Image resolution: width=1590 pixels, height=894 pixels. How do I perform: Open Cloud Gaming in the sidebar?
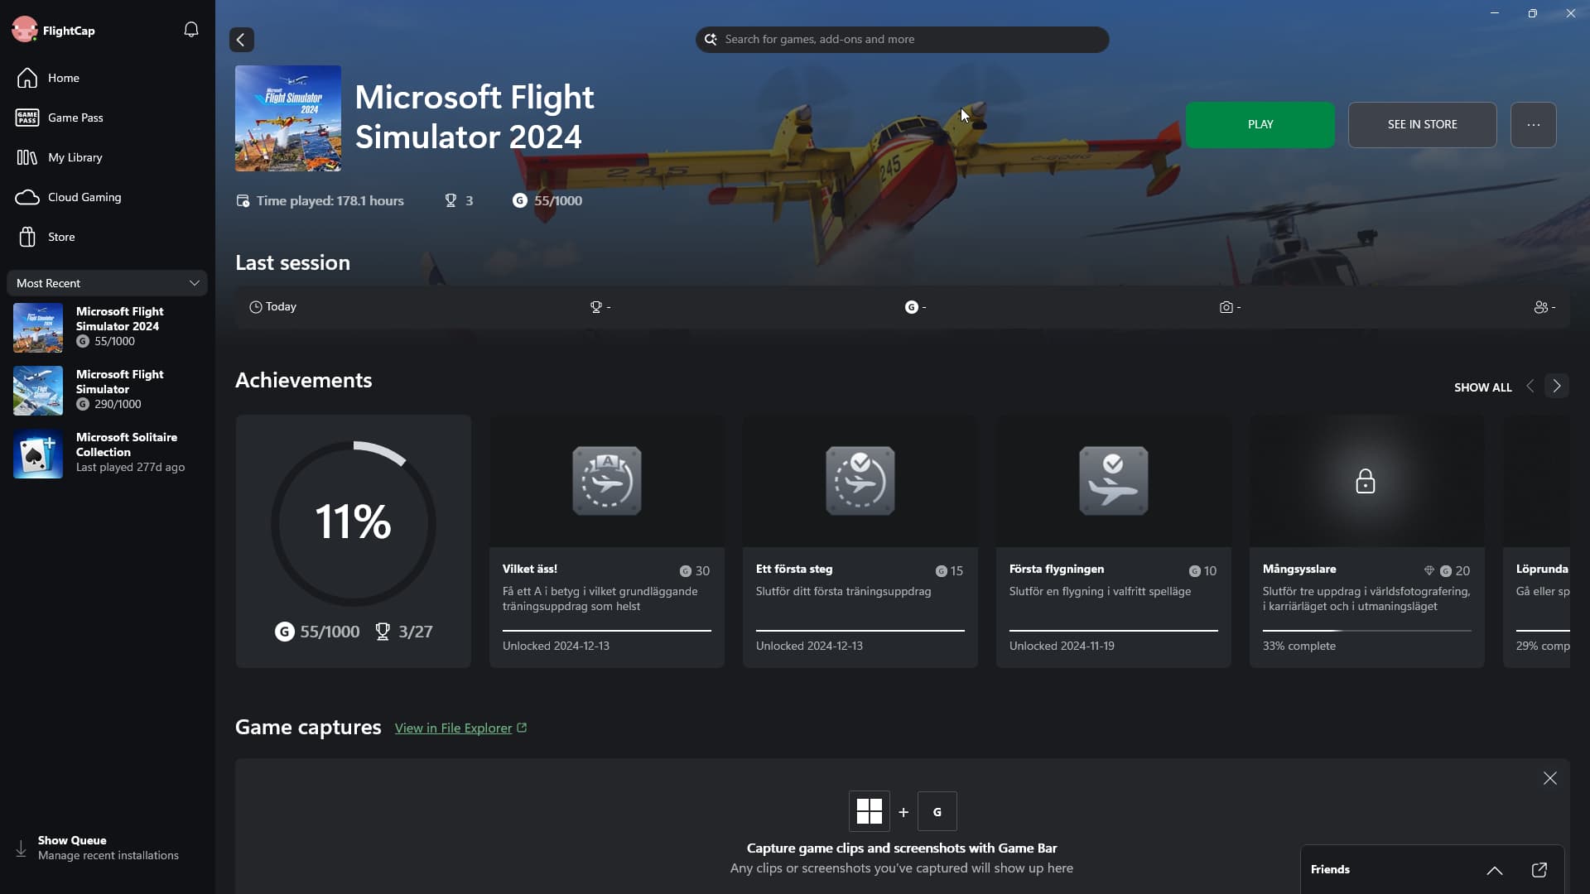[x=107, y=197]
